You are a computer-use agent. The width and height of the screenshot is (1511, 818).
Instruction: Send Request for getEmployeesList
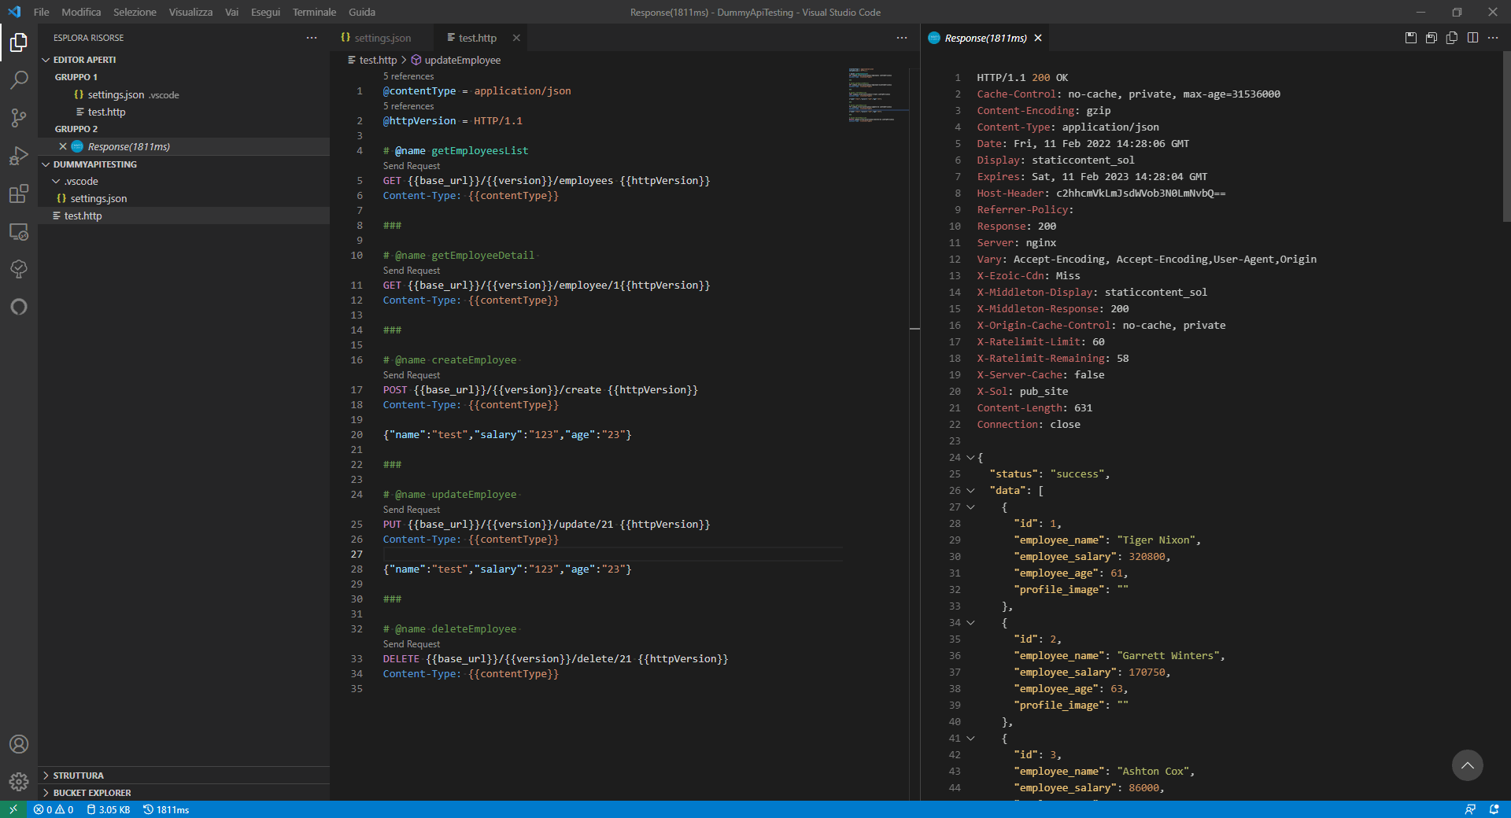(412, 166)
